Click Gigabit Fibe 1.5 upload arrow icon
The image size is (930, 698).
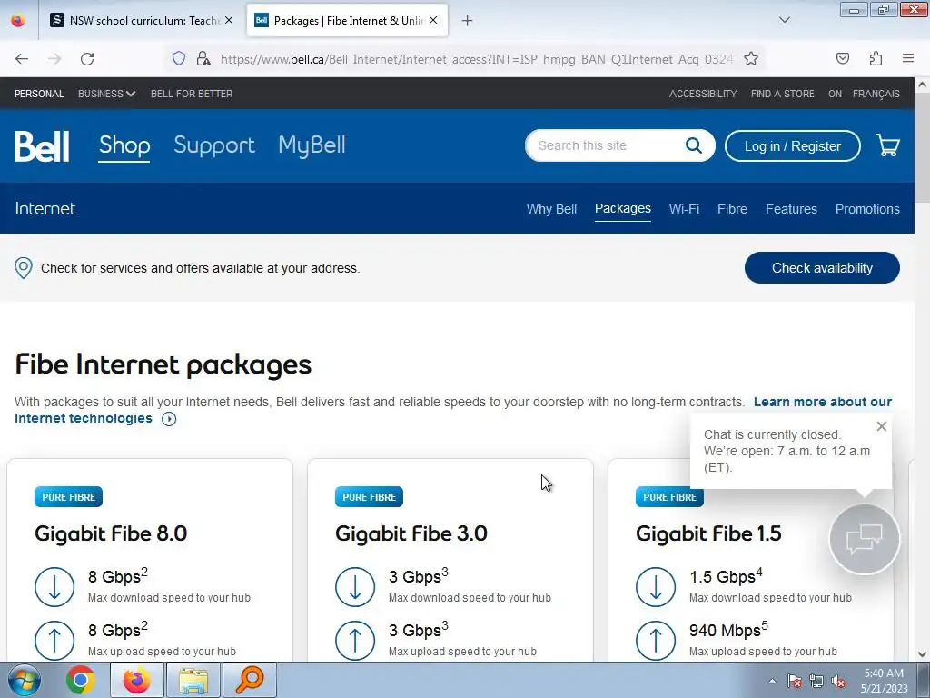pyautogui.click(x=656, y=641)
